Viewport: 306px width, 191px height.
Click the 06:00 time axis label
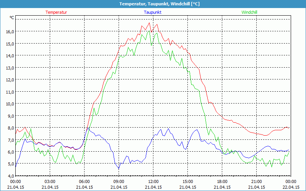pos(84,181)
